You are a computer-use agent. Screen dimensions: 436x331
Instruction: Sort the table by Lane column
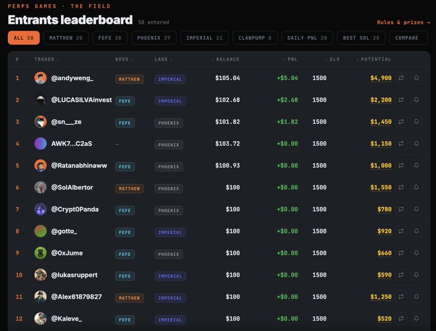(163, 59)
